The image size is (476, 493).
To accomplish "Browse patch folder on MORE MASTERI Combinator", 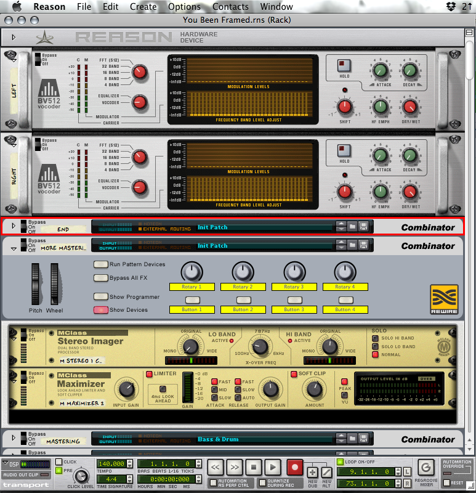I will point(353,245).
